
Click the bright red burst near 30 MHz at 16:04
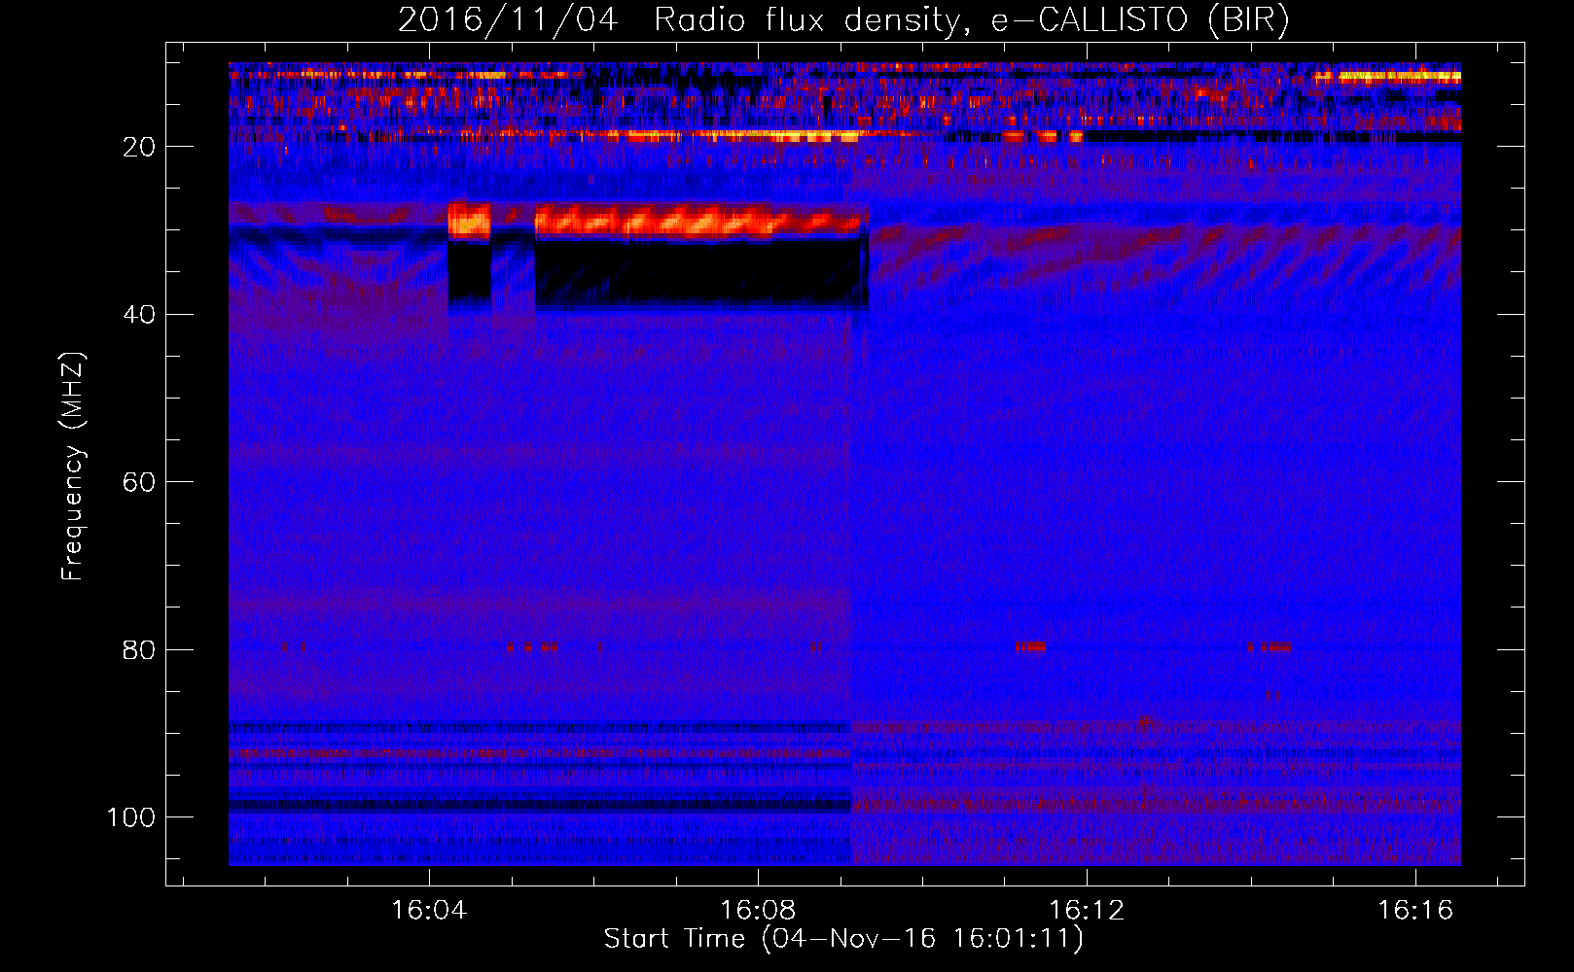tap(469, 222)
